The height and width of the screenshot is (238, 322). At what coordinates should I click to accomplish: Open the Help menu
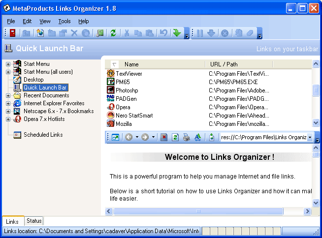point(83,21)
